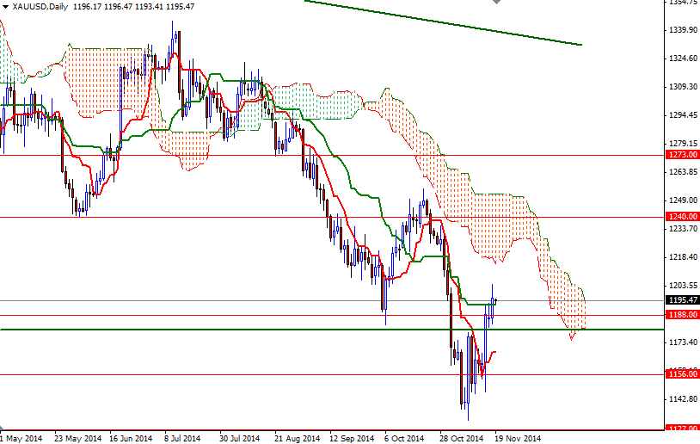Screen dimensions: 700x444
Task: Select the 1240.00 red level price tag
Action: [x=683, y=217]
